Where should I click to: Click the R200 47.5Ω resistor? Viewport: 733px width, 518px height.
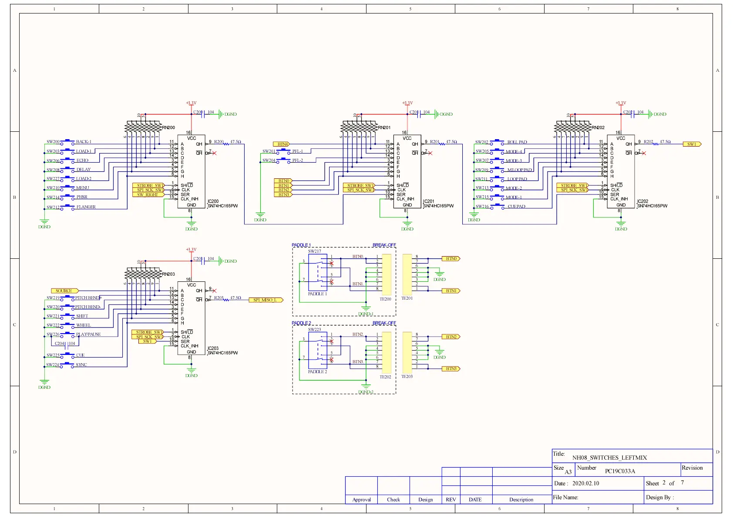click(226, 143)
